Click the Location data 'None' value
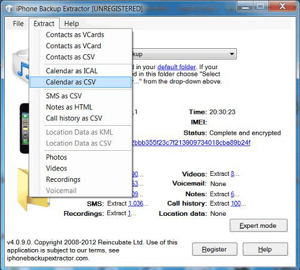 pos(218,213)
